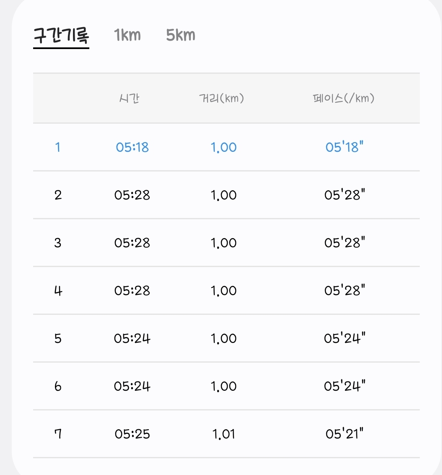Click lap 7 pace 05'21"
442x475 pixels.
click(x=345, y=434)
